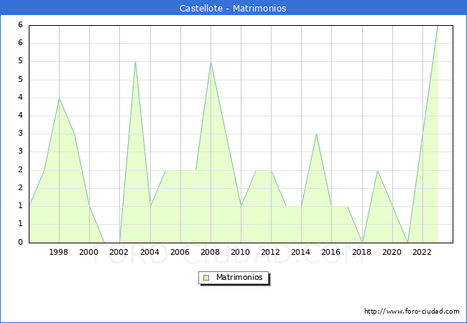Image resolution: width=467 pixels, height=323 pixels.
Task: Select the 2015 peak on the chart
Action: [316, 134]
